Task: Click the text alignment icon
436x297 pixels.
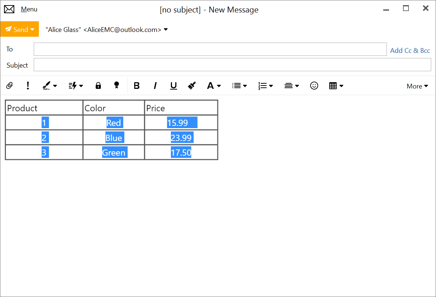Action: (288, 86)
